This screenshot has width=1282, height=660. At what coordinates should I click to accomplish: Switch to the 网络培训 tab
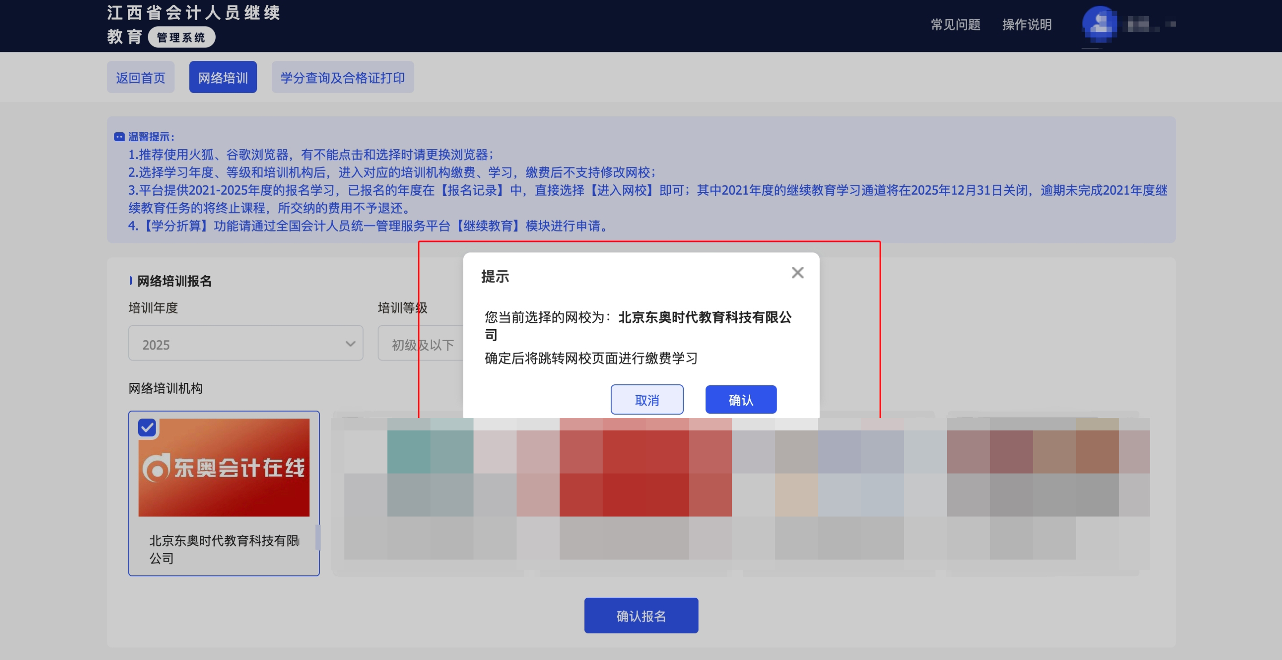[x=223, y=77]
